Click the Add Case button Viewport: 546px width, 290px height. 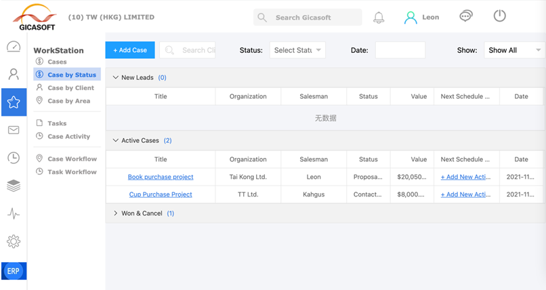coord(130,50)
